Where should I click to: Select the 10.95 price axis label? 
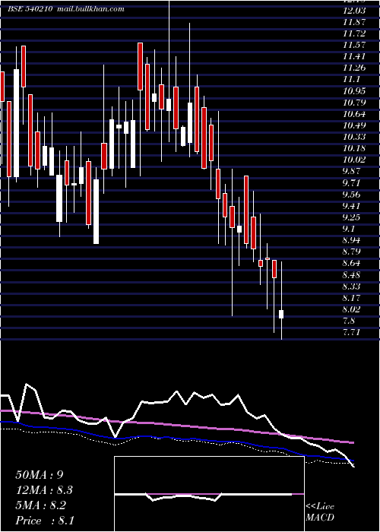(355, 91)
